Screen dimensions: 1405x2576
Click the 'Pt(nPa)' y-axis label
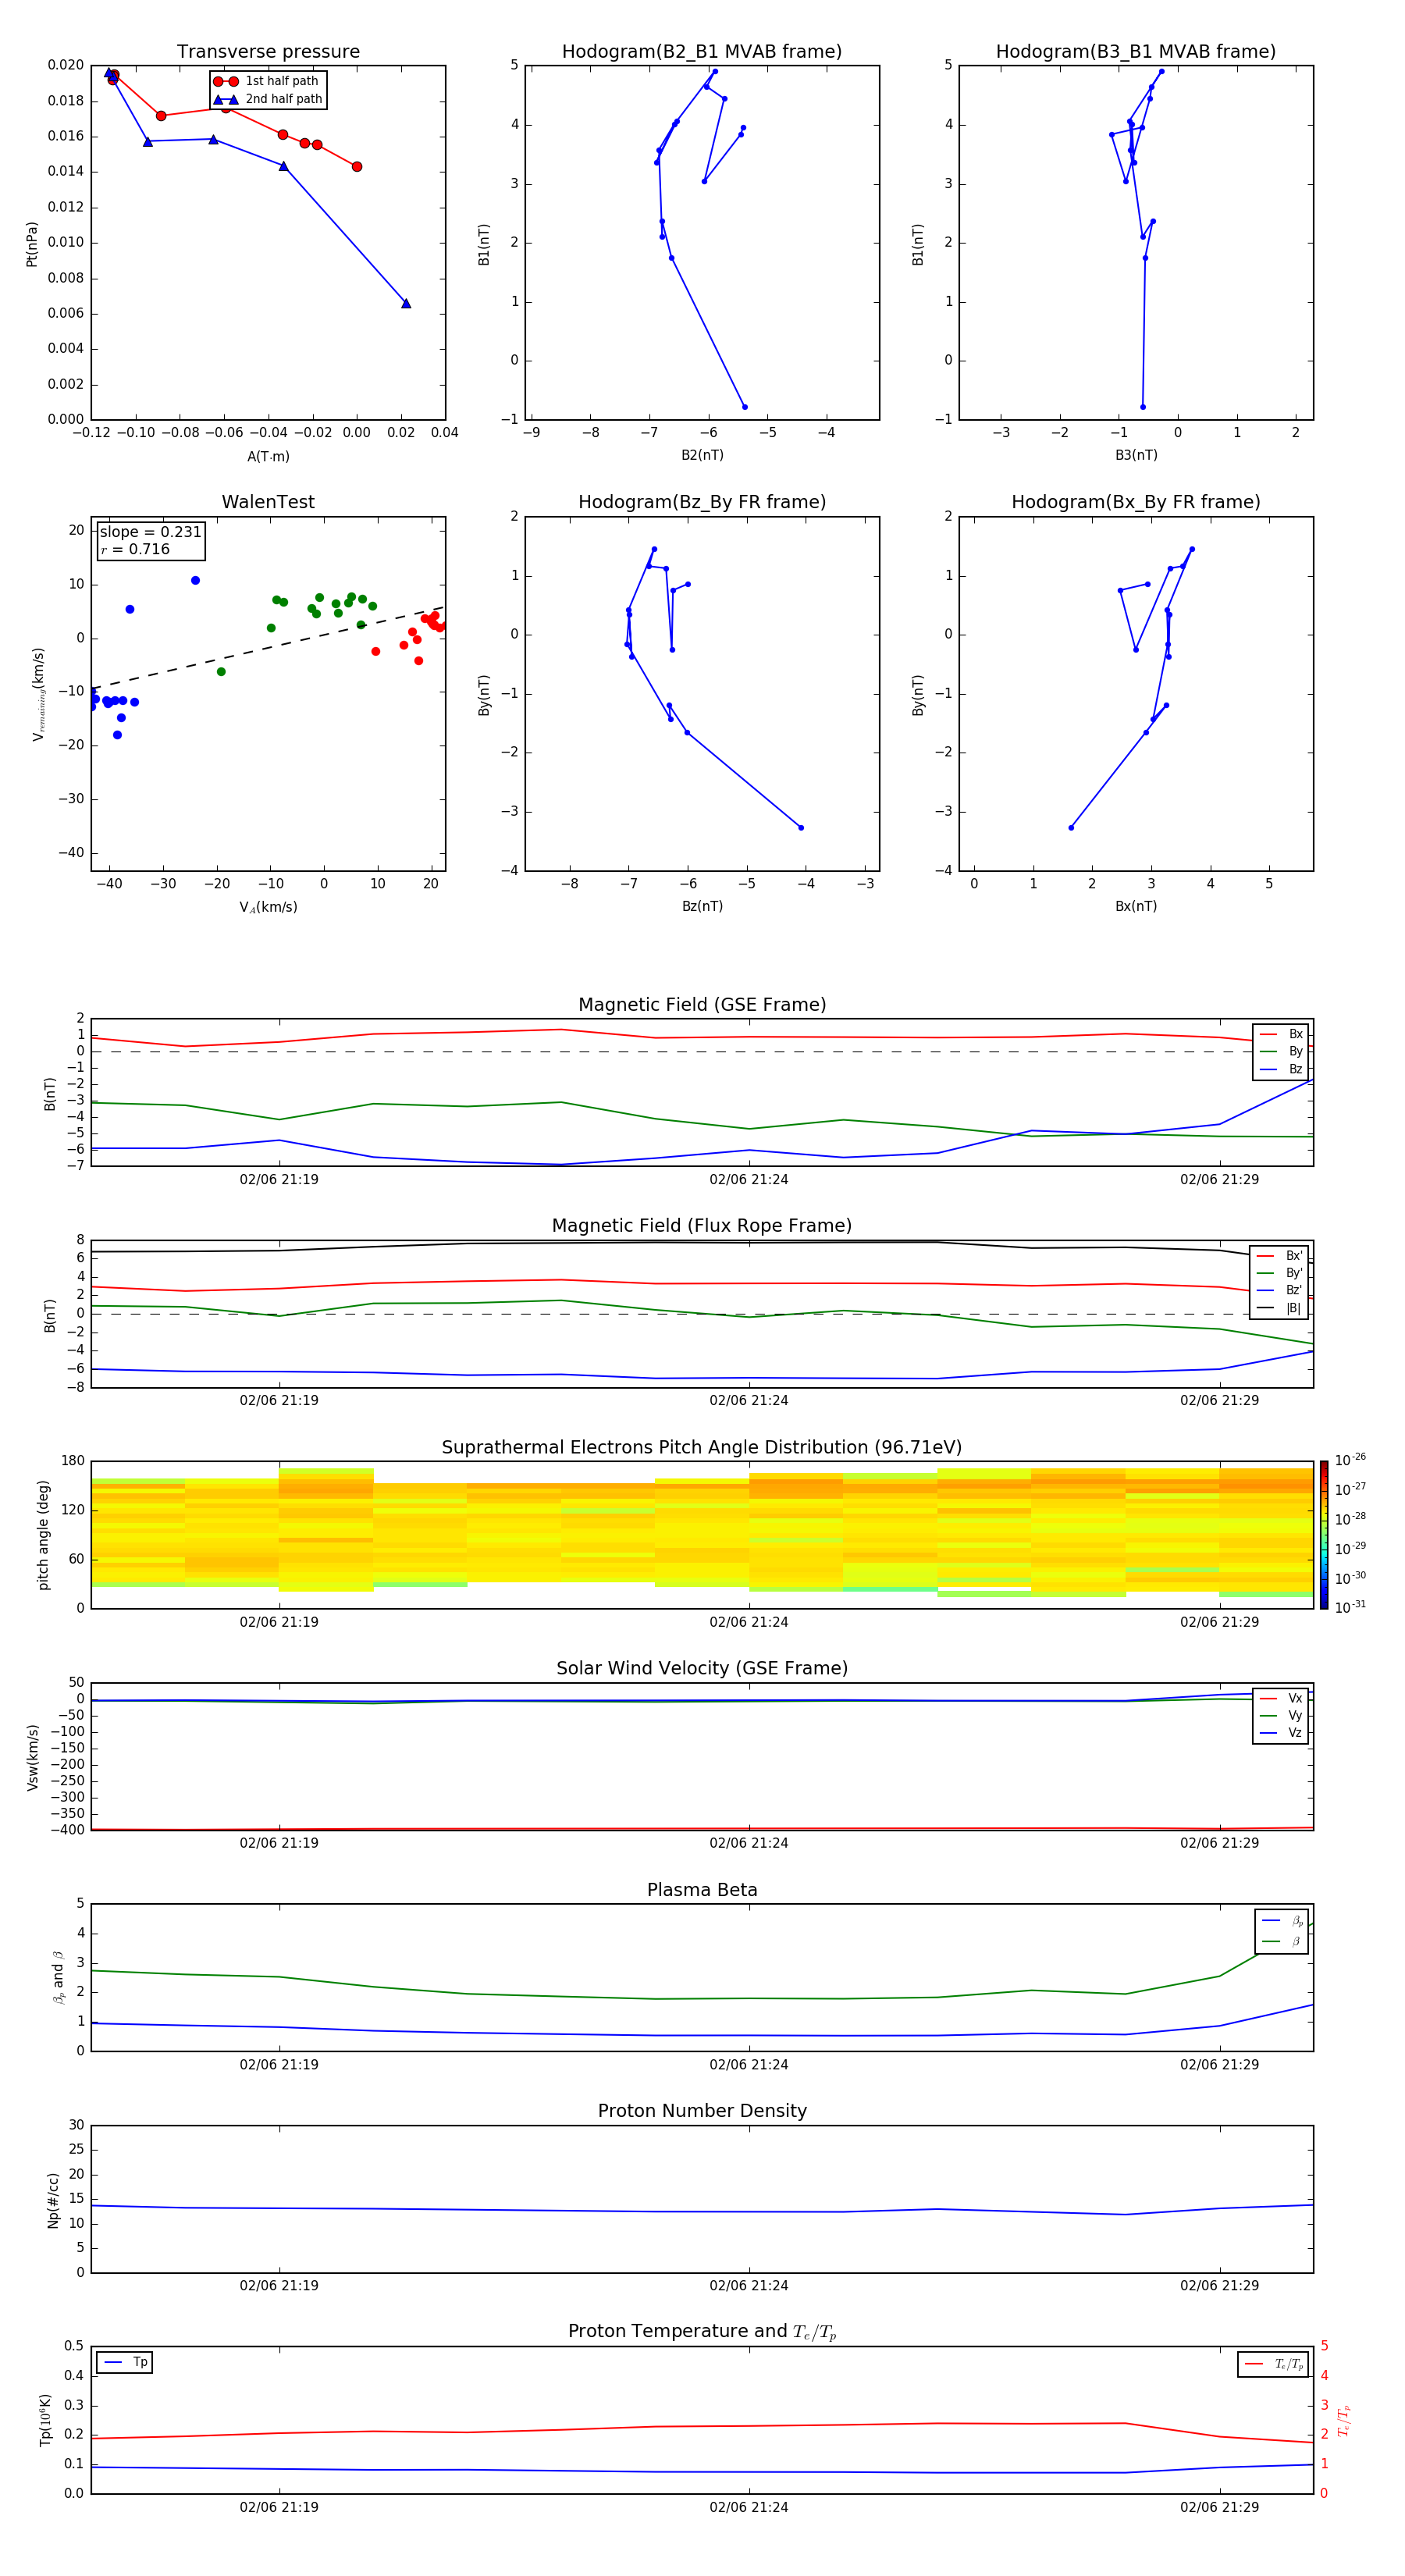click(x=32, y=244)
